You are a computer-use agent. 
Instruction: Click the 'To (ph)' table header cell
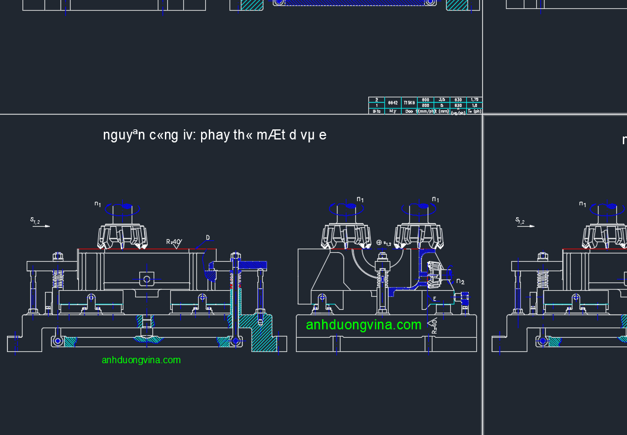point(474,111)
